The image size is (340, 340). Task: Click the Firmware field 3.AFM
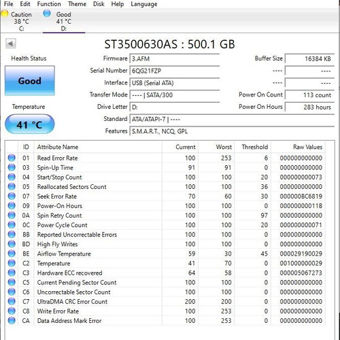pyautogui.click(x=175, y=58)
